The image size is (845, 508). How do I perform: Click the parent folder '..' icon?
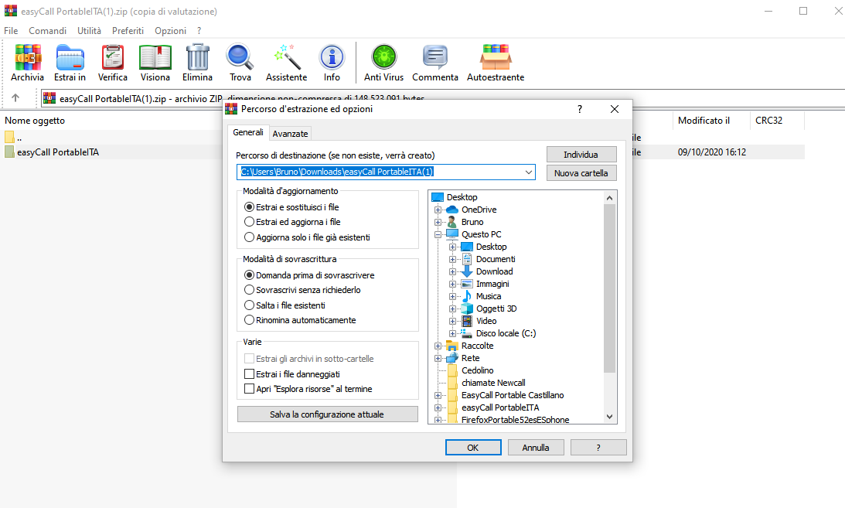point(10,138)
